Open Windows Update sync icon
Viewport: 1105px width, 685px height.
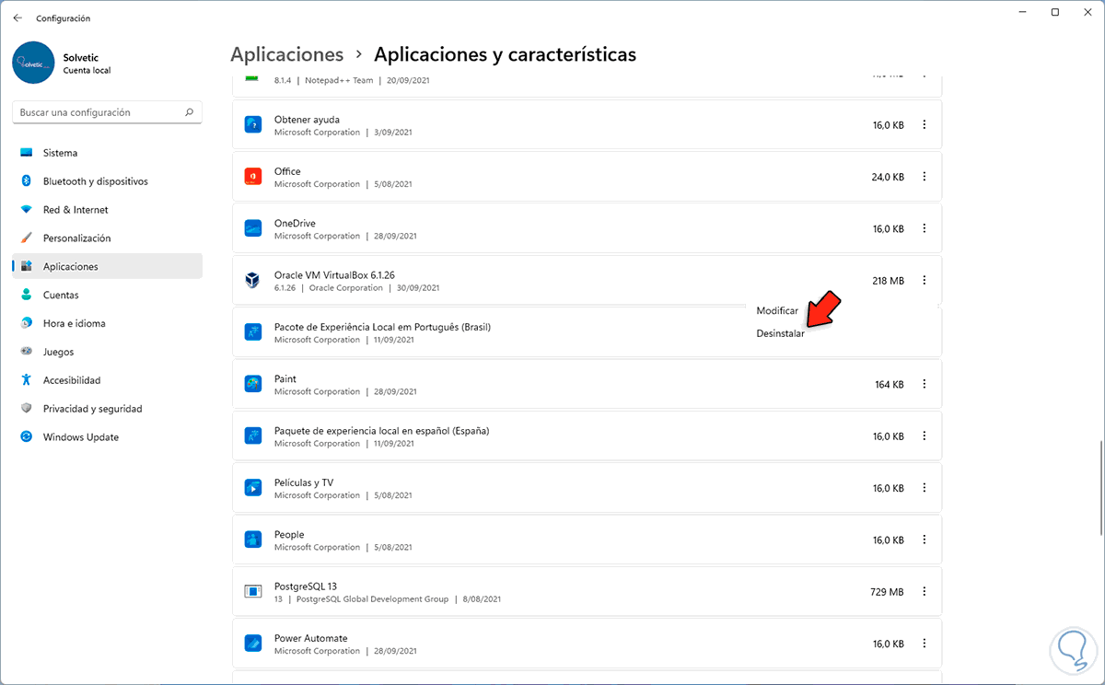point(27,437)
